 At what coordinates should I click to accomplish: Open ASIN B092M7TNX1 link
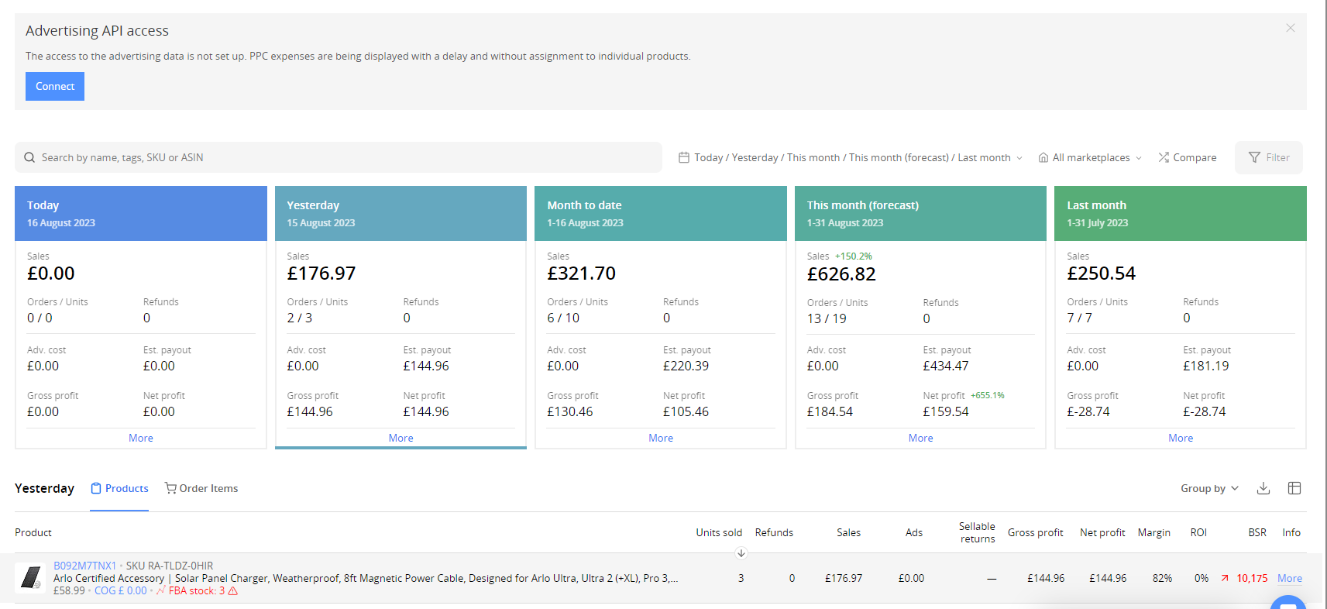click(84, 566)
